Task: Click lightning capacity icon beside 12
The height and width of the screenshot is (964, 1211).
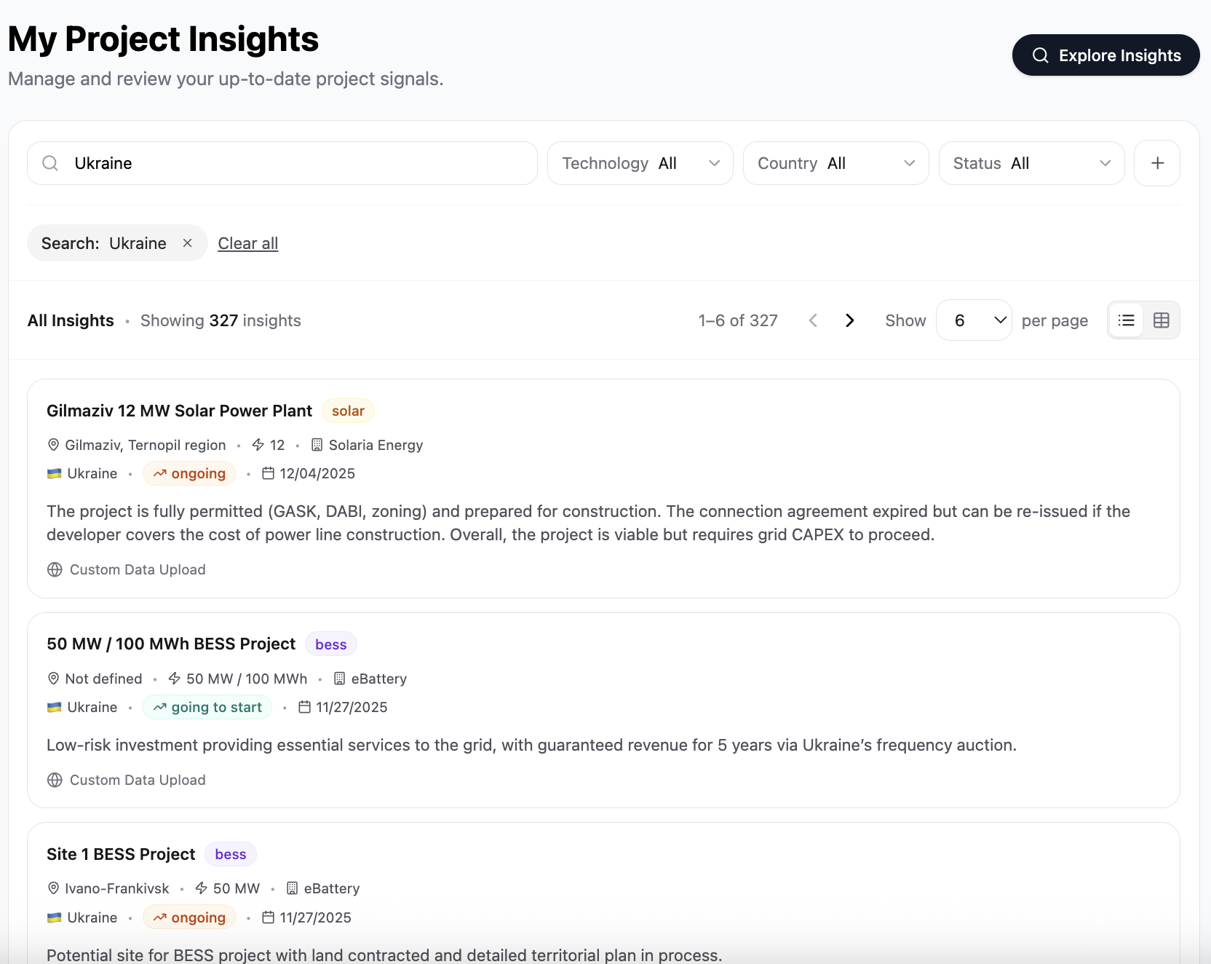Action: 258,445
